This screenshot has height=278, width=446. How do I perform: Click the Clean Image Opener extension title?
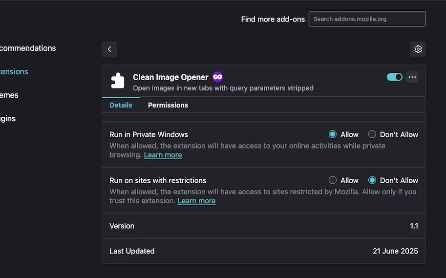(170, 77)
